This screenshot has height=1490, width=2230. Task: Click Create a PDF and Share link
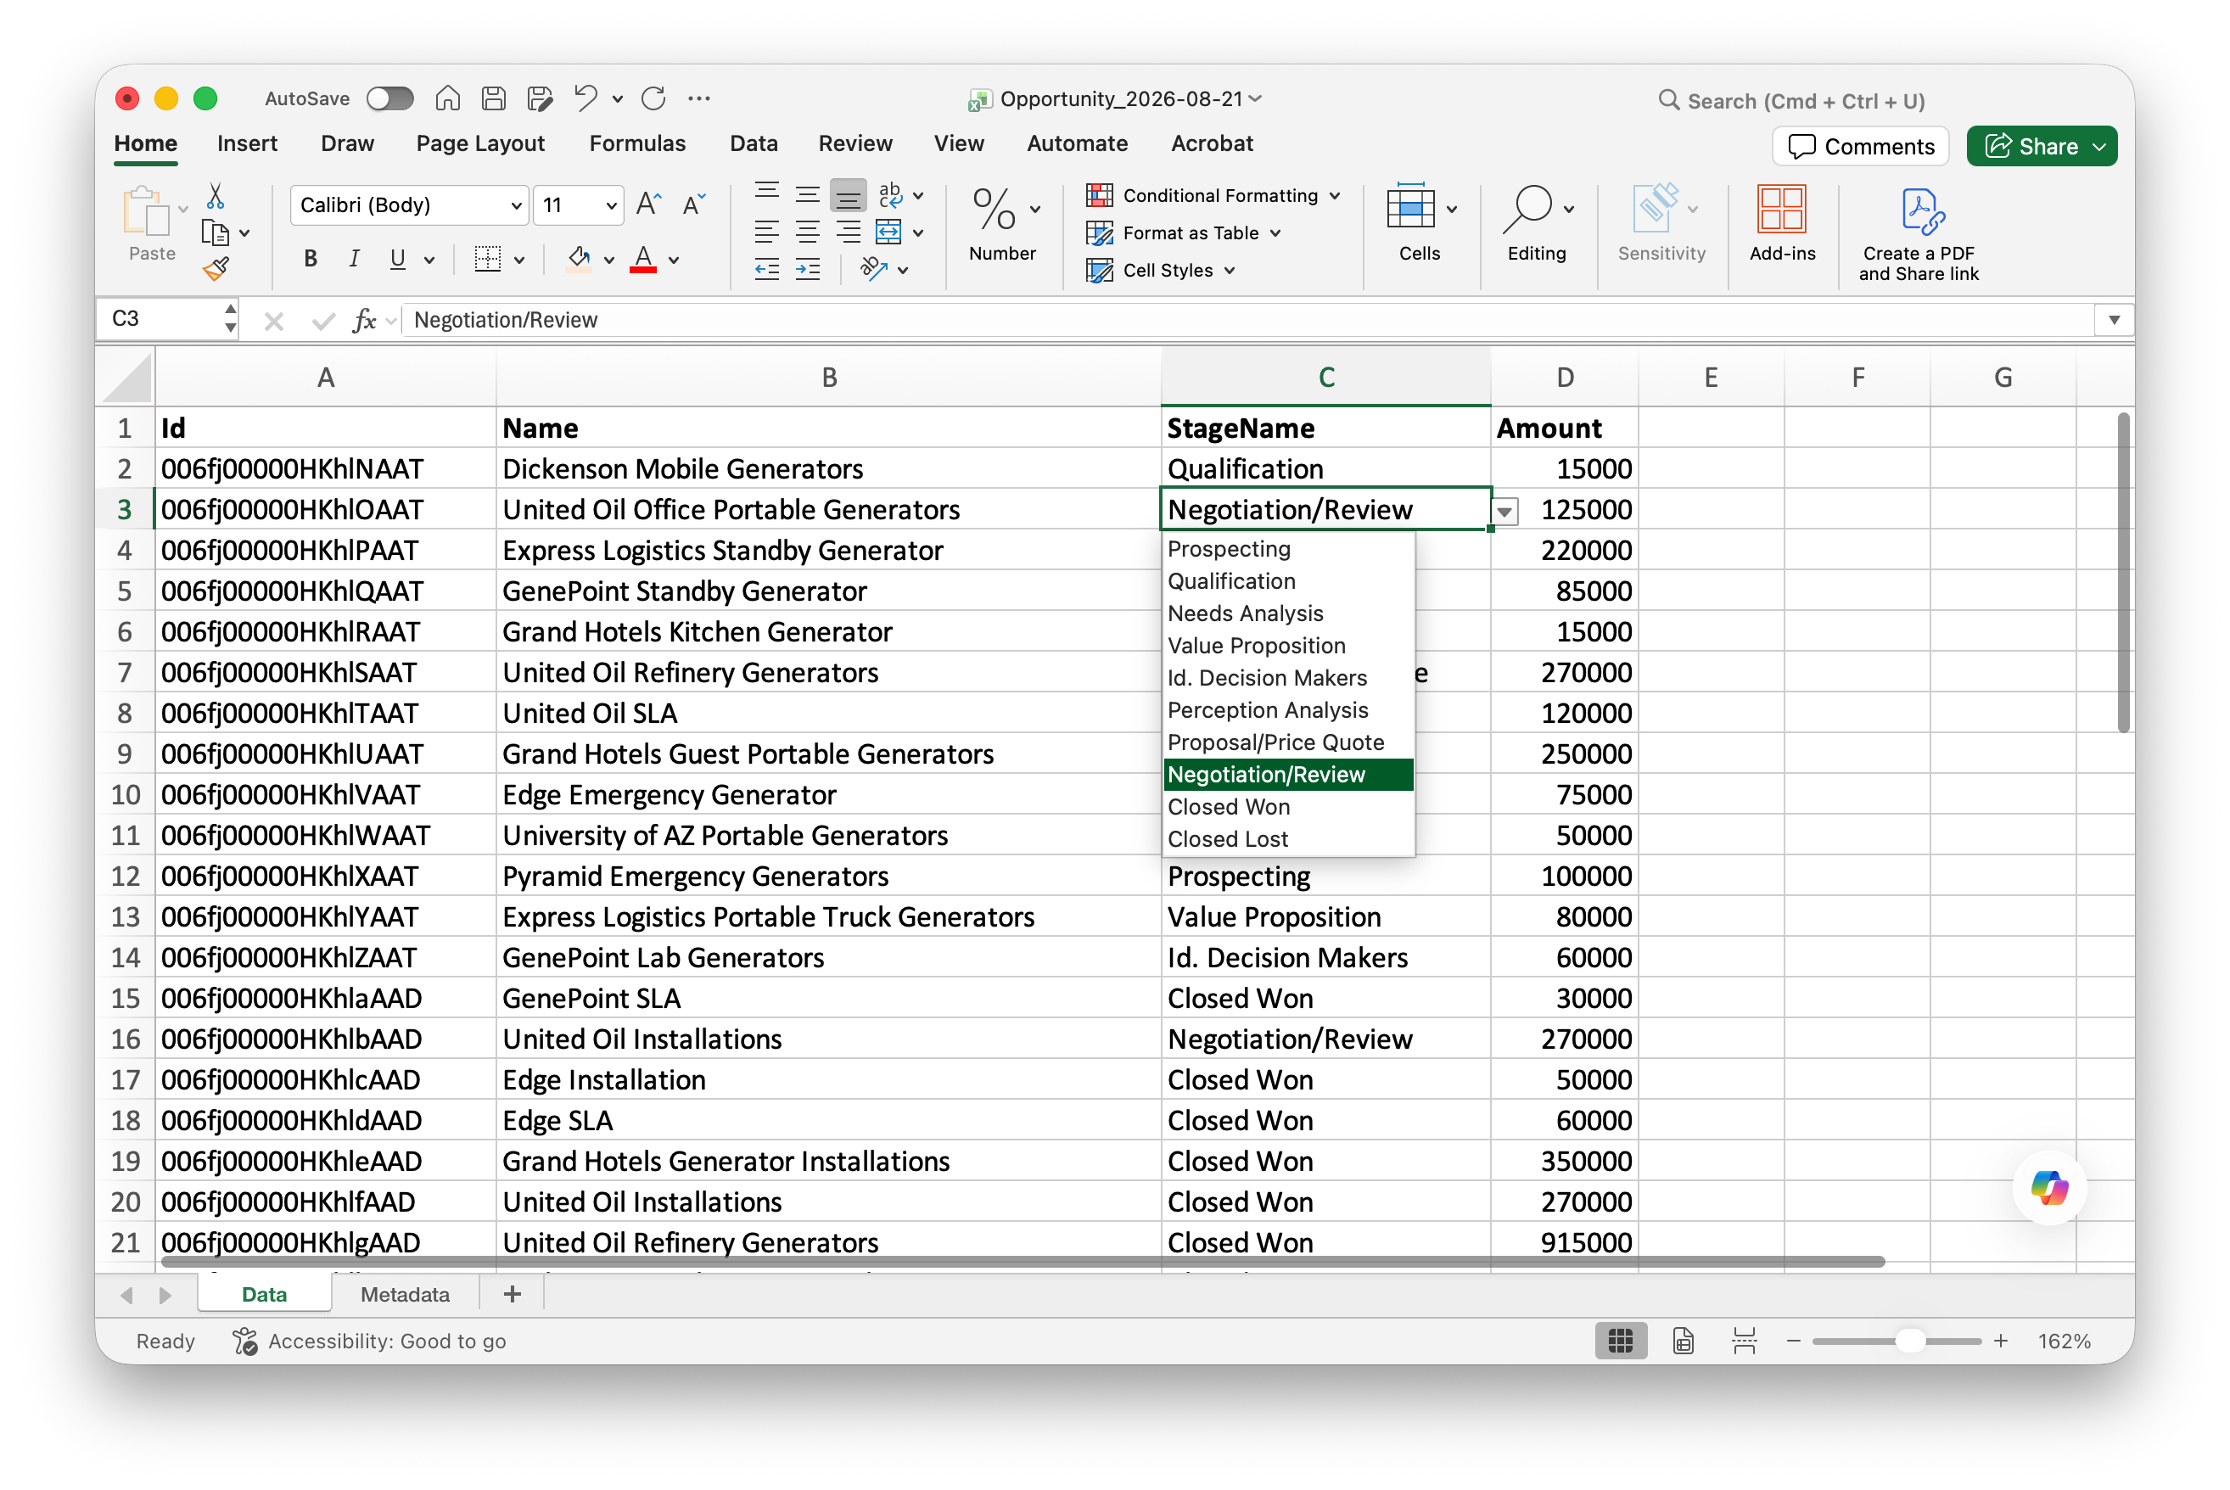1919,233
